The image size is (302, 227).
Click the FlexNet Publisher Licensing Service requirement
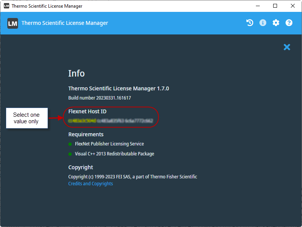pos(109,144)
